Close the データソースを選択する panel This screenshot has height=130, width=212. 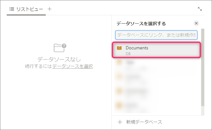[196, 23]
